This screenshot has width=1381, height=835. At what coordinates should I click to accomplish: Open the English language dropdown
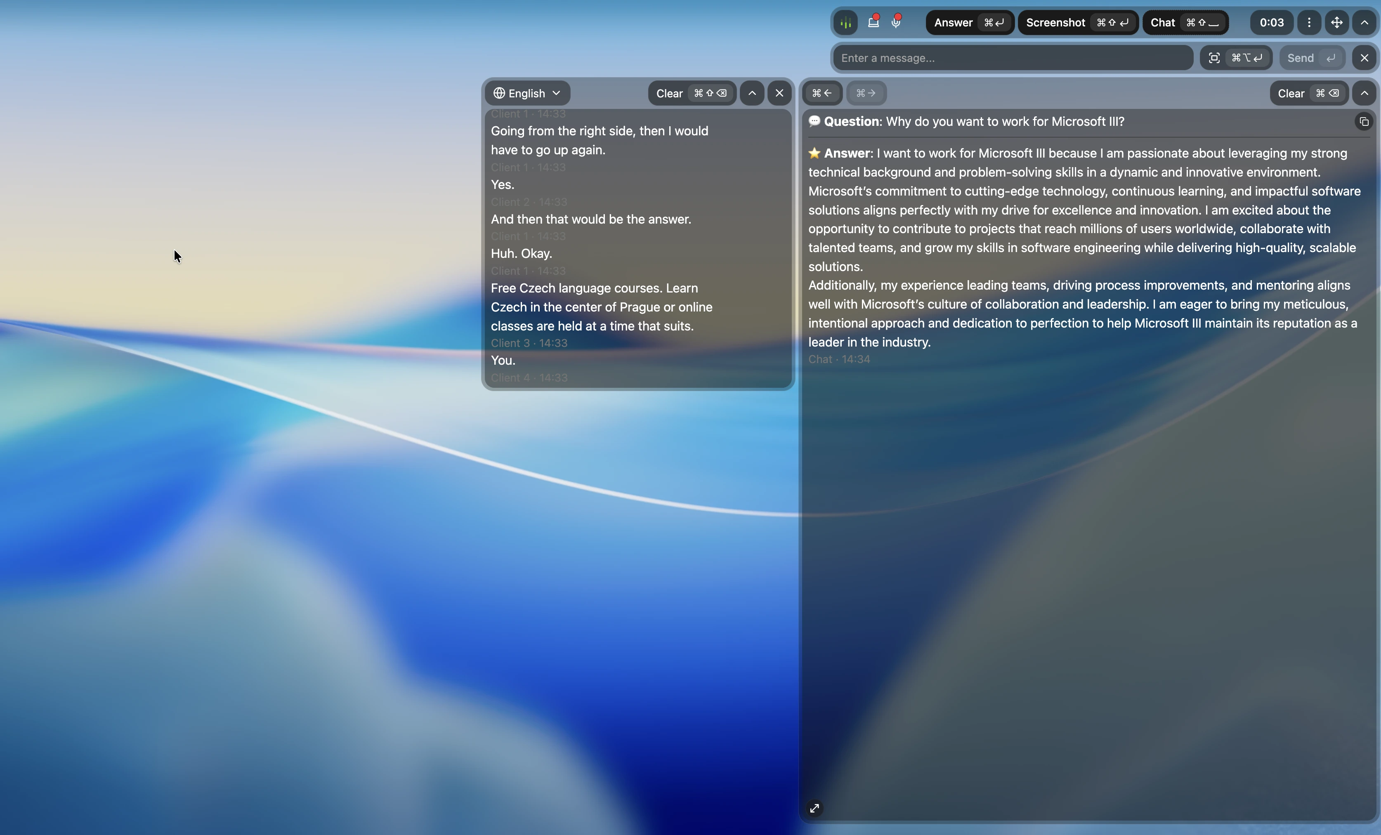pyautogui.click(x=527, y=93)
